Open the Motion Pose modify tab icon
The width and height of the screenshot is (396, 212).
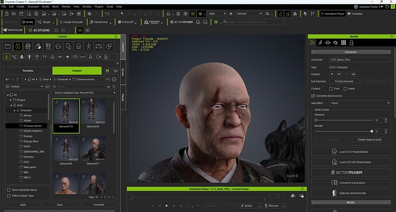320,43
